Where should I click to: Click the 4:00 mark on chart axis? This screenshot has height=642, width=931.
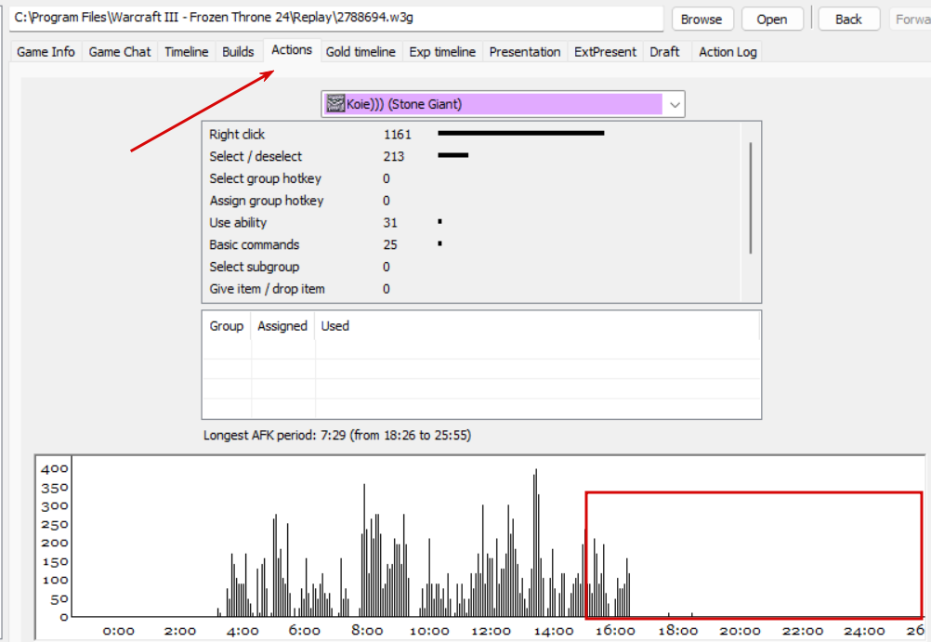click(243, 630)
